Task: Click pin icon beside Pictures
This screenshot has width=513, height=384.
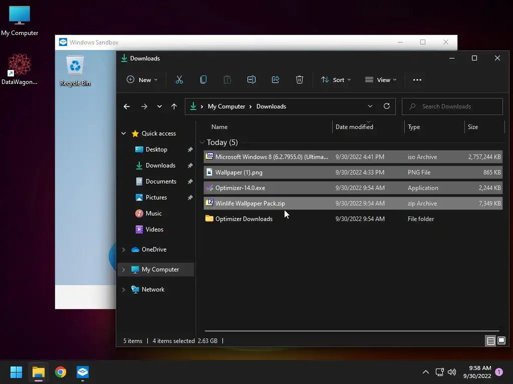Action: (190, 197)
